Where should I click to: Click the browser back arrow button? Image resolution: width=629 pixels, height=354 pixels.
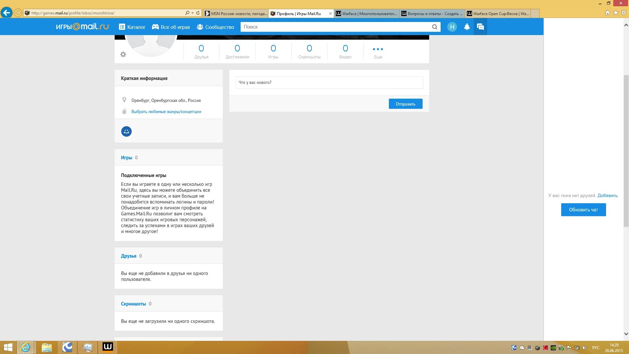6,13
